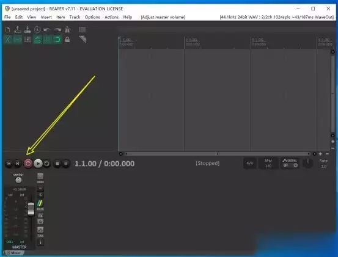
Task: Click the master volume fader handle
Action: [x=31, y=209]
